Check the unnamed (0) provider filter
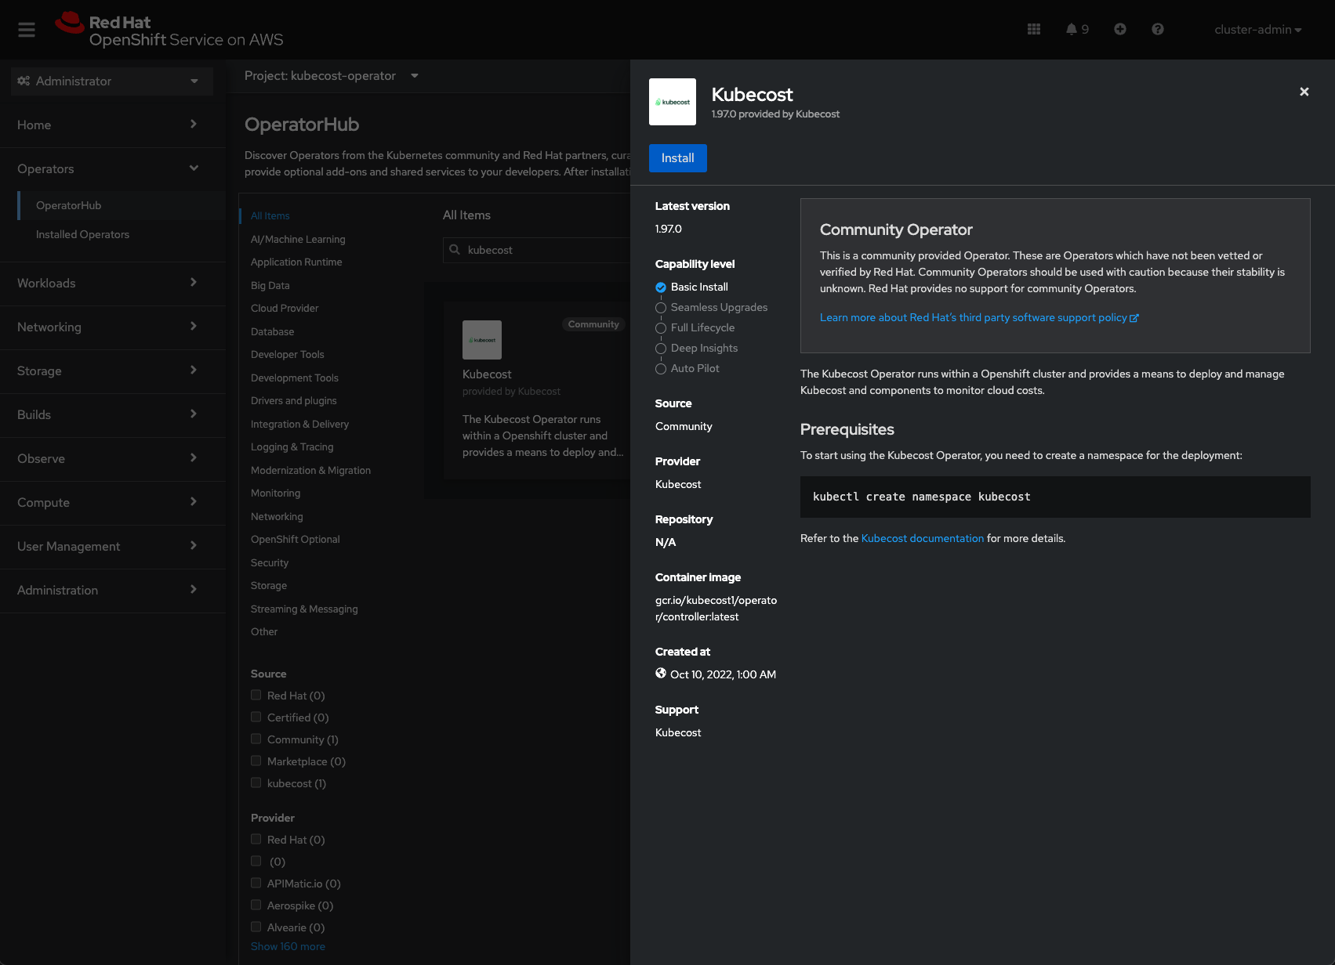 click(256, 861)
